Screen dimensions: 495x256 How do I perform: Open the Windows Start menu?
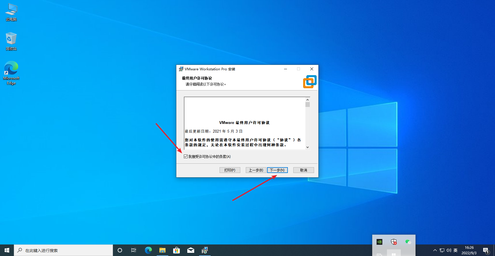pyautogui.click(x=7, y=250)
